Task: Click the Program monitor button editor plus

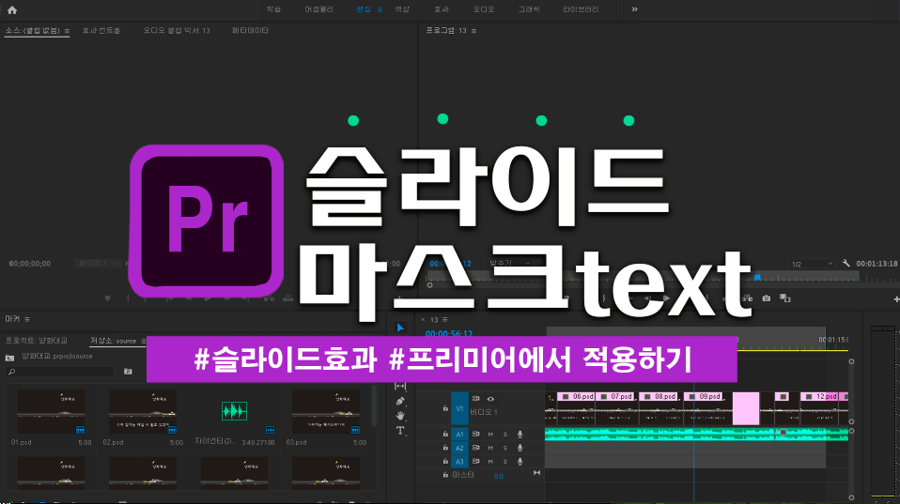Action: point(896,299)
